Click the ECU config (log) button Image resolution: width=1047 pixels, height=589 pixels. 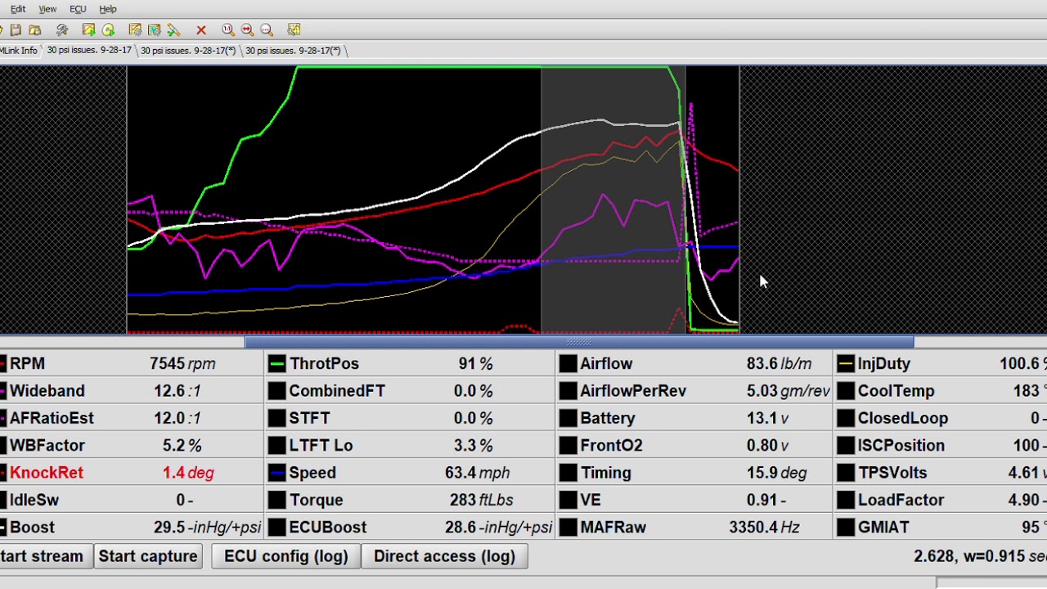[x=285, y=556]
